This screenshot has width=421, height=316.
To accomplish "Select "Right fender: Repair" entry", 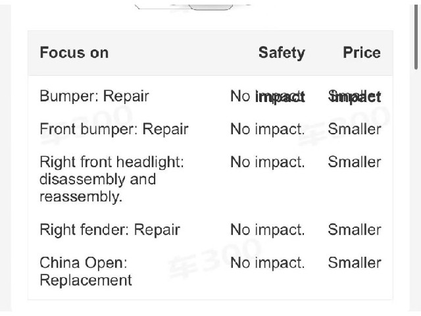I will pyautogui.click(x=110, y=230).
